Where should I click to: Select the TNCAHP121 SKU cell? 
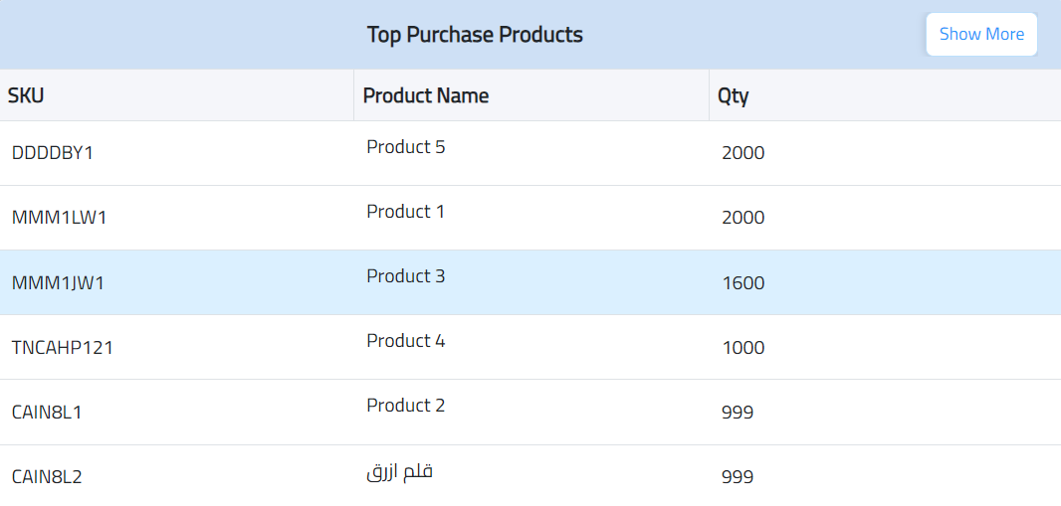click(x=63, y=347)
